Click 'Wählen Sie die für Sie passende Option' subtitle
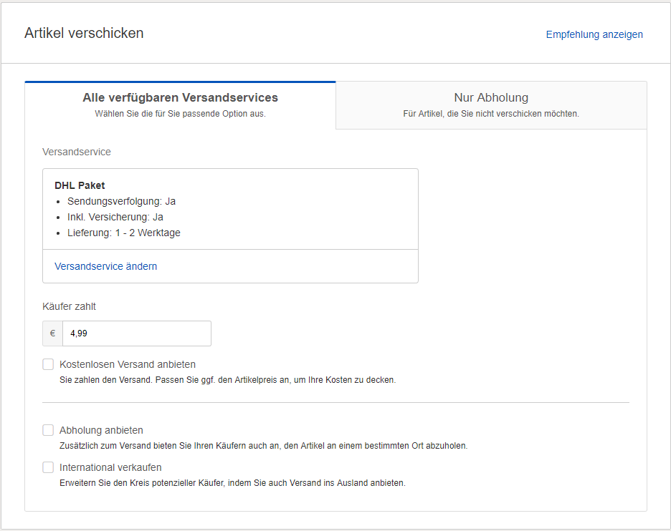Viewport: 671px width, 531px height. click(x=180, y=114)
